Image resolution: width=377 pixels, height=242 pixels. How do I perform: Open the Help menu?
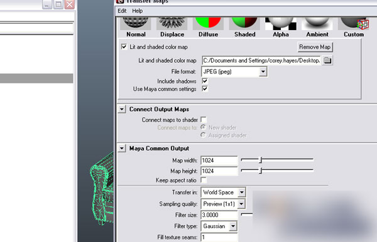click(x=137, y=11)
